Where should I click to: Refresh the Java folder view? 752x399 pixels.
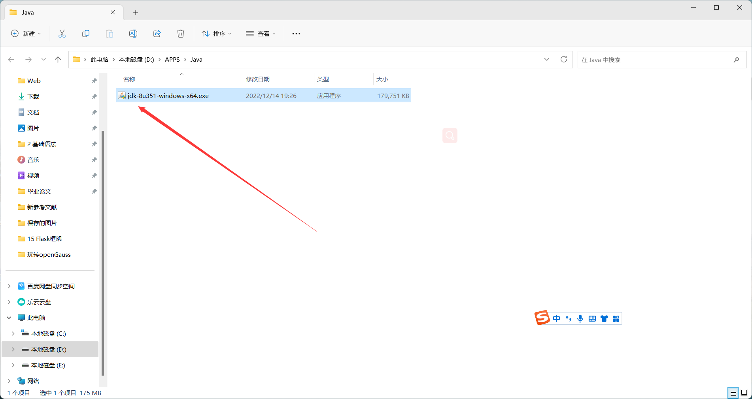coord(564,59)
